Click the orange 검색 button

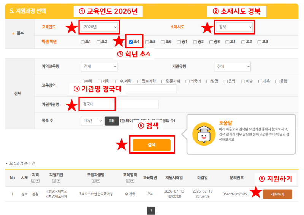pyautogui.click(x=152, y=145)
